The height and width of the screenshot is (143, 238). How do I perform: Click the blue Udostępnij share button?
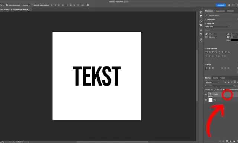click(x=221, y=5)
